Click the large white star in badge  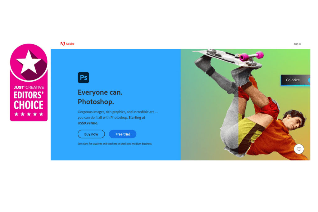29,62
